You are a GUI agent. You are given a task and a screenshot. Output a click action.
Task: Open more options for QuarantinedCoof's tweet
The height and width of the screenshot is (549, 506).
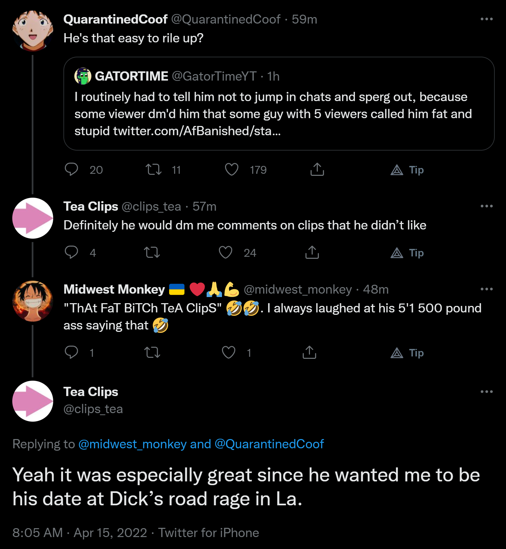coord(487,19)
